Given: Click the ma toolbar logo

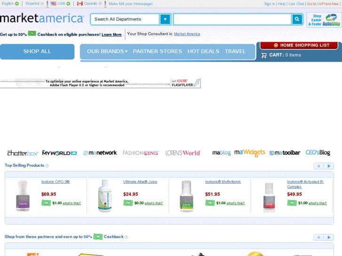Looking at the screenshot, I should (285, 153).
